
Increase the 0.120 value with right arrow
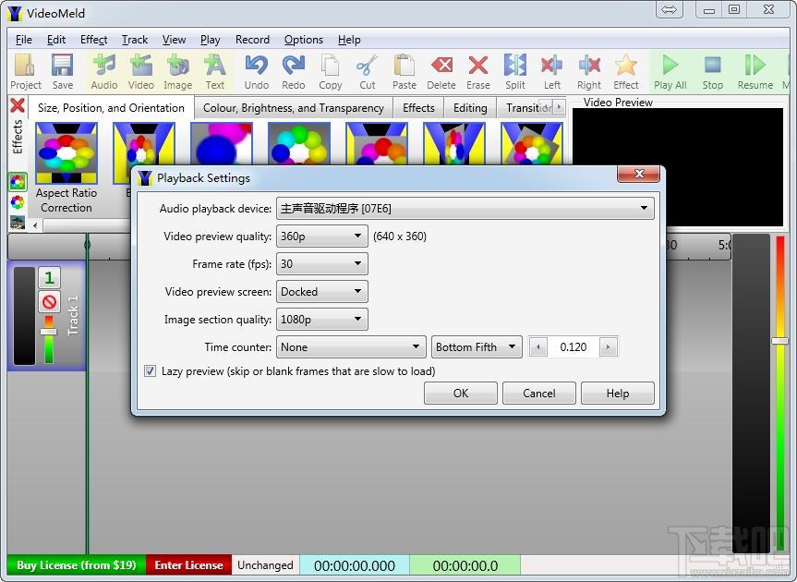pos(608,347)
